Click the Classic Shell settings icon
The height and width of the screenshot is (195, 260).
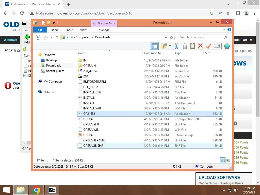point(227,46)
